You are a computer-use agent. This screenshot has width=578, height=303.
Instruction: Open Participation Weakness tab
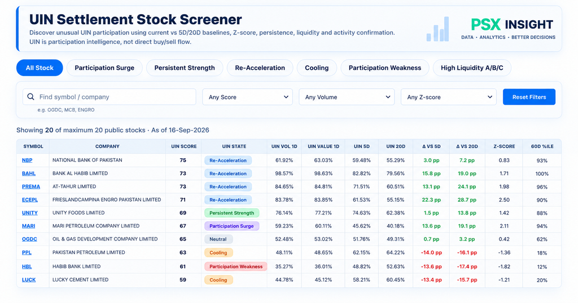385,68
